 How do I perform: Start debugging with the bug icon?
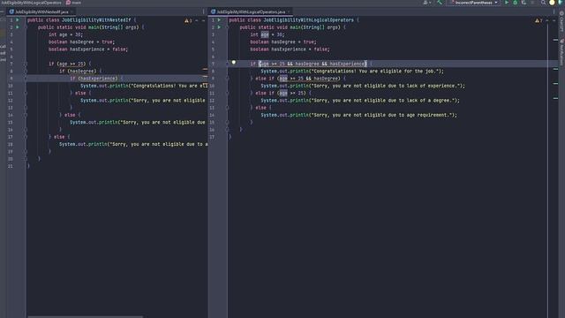click(x=516, y=3)
